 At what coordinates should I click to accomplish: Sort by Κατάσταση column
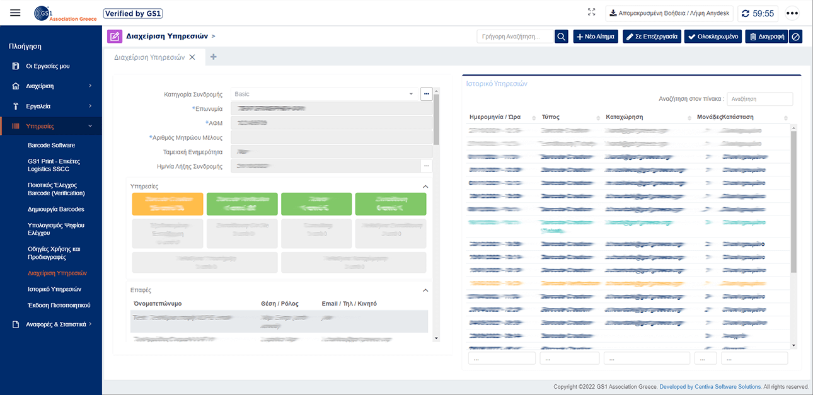[755, 117]
